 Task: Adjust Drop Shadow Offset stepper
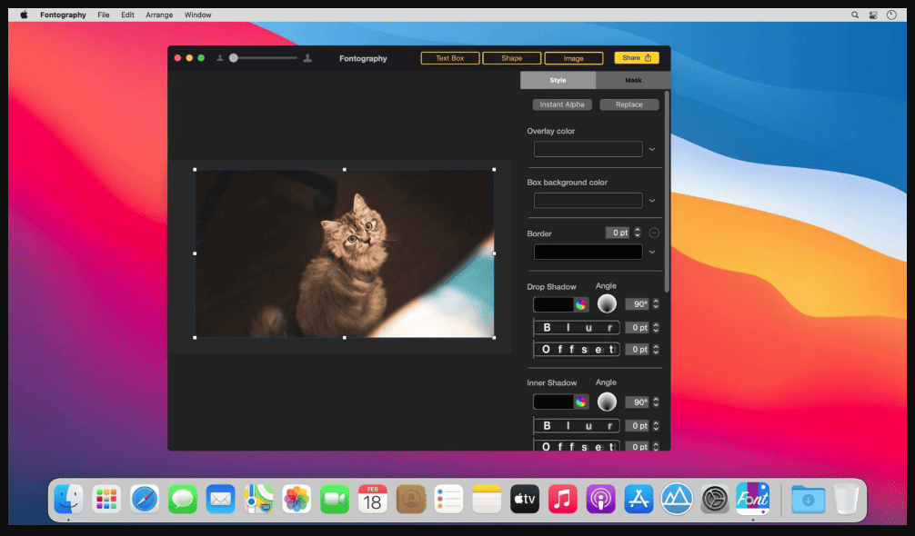(656, 349)
